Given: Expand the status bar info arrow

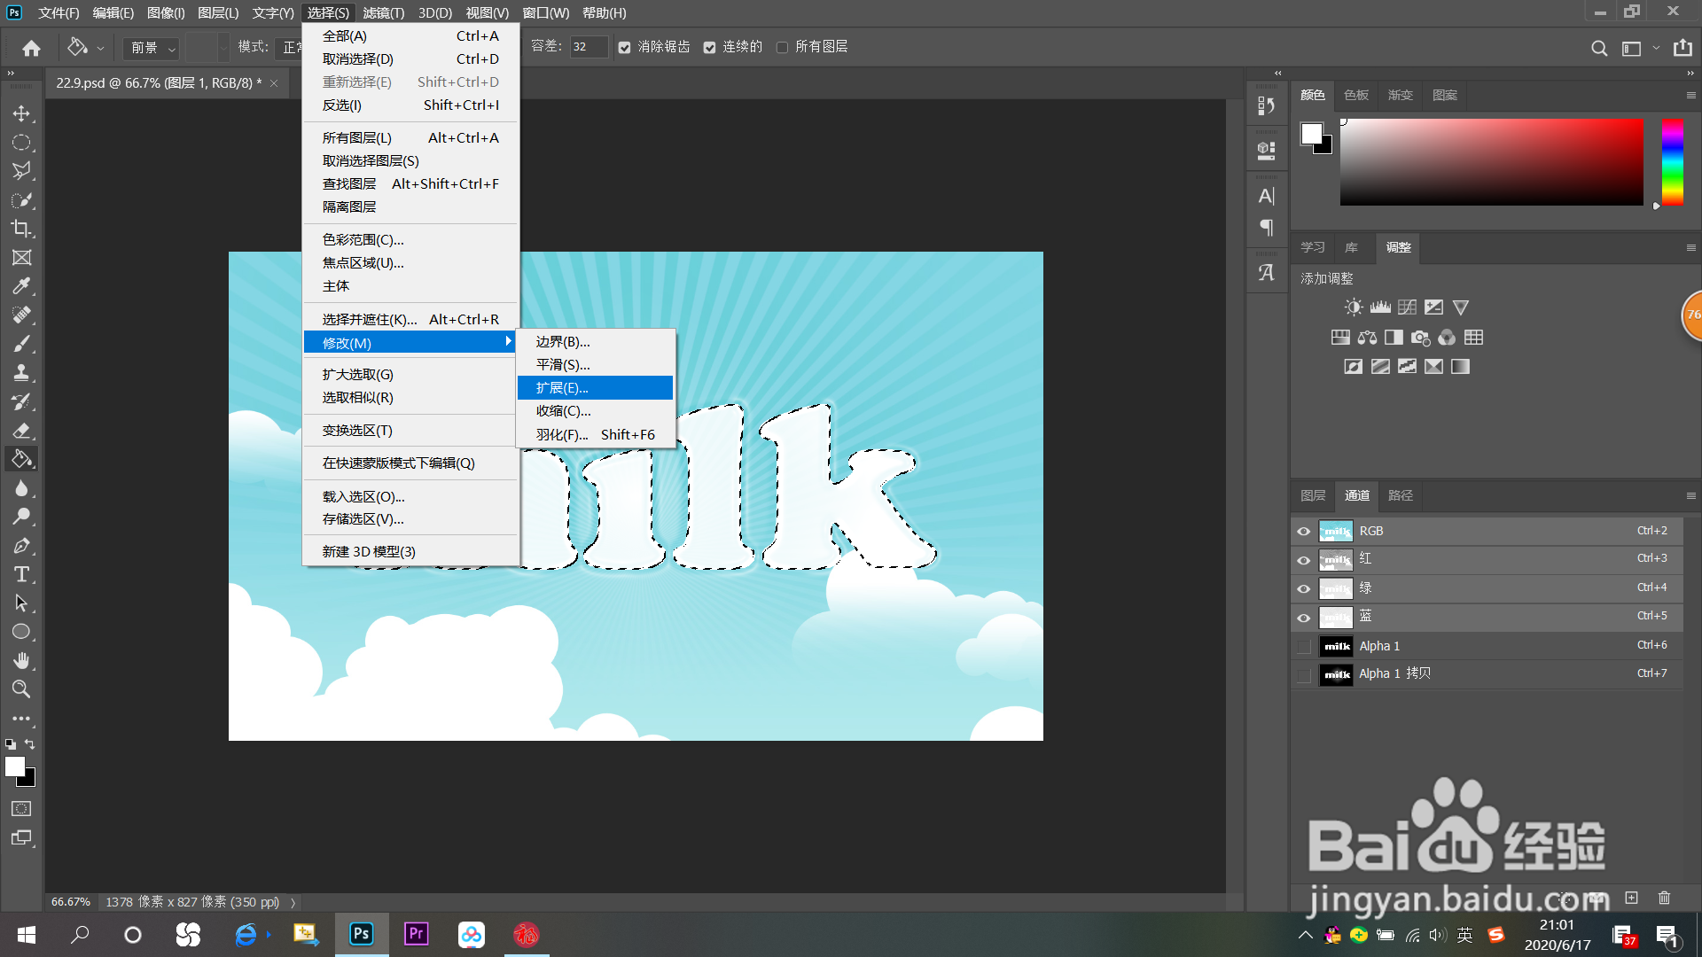Looking at the screenshot, I should point(293,902).
